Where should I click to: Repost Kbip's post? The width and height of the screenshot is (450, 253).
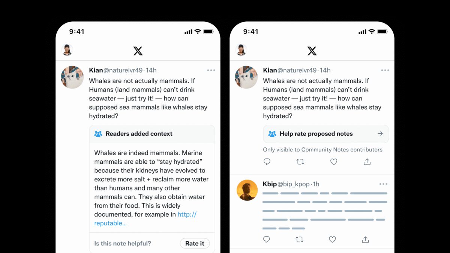point(299,239)
